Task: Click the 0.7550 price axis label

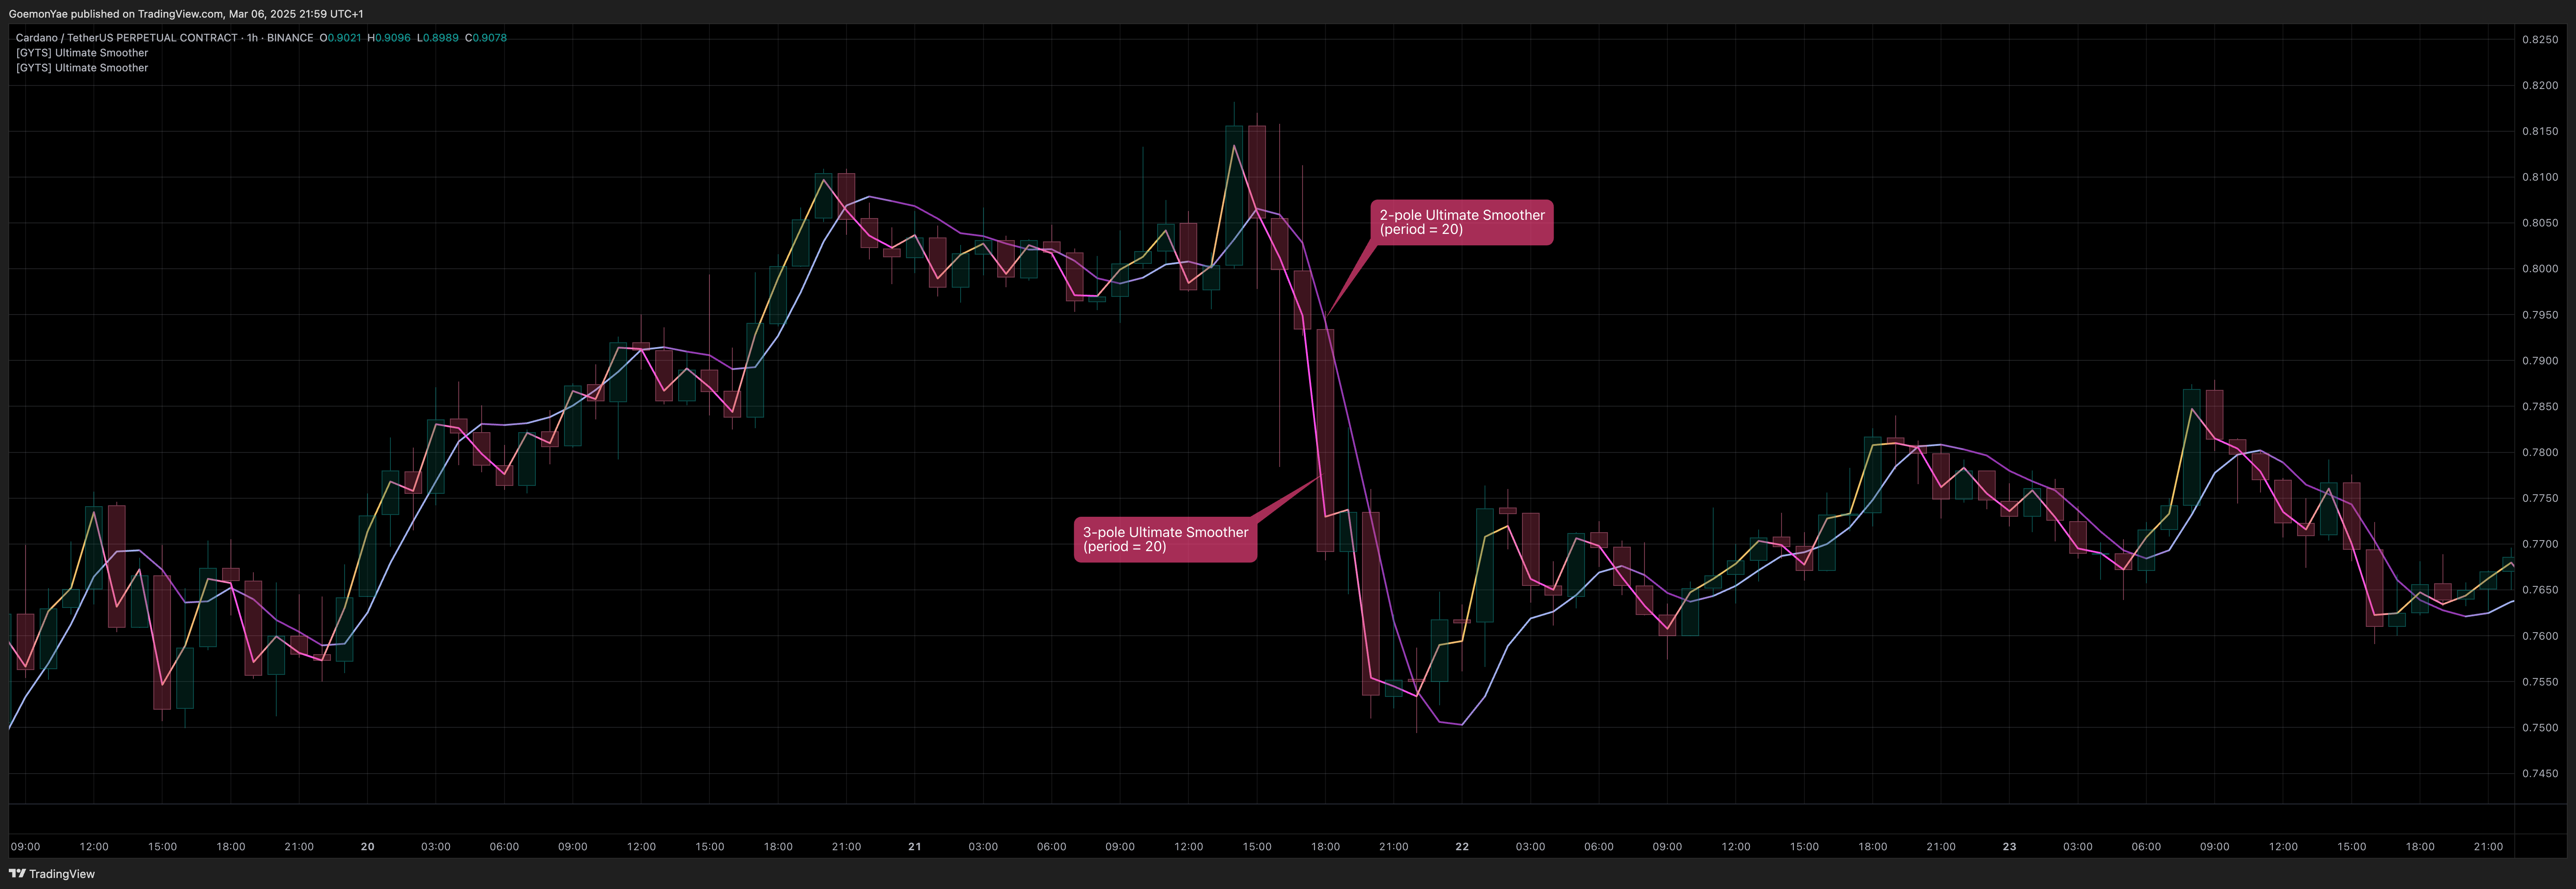Action: tap(2540, 682)
